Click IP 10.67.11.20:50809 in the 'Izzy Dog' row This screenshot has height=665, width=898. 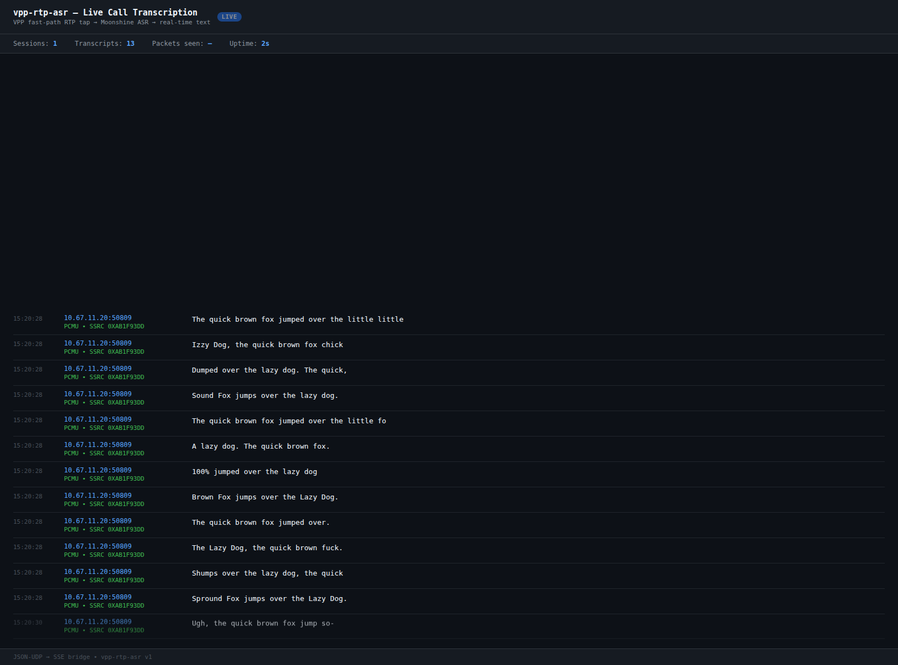(x=98, y=343)
